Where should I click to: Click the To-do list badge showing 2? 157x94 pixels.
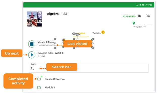[x=103, y=32]
